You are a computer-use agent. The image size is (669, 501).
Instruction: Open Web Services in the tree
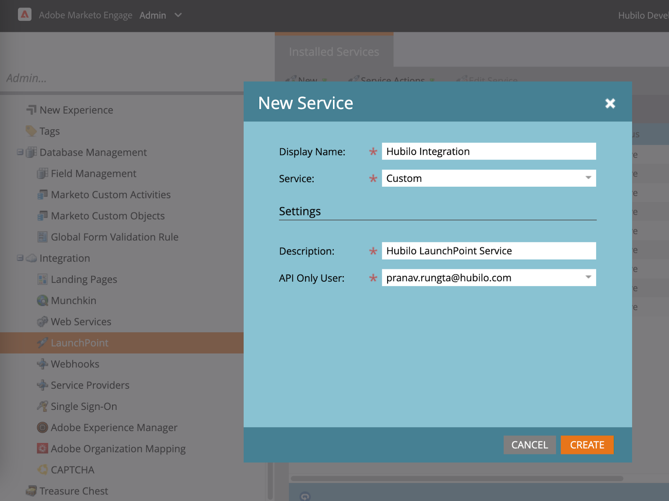pos(81,322)
